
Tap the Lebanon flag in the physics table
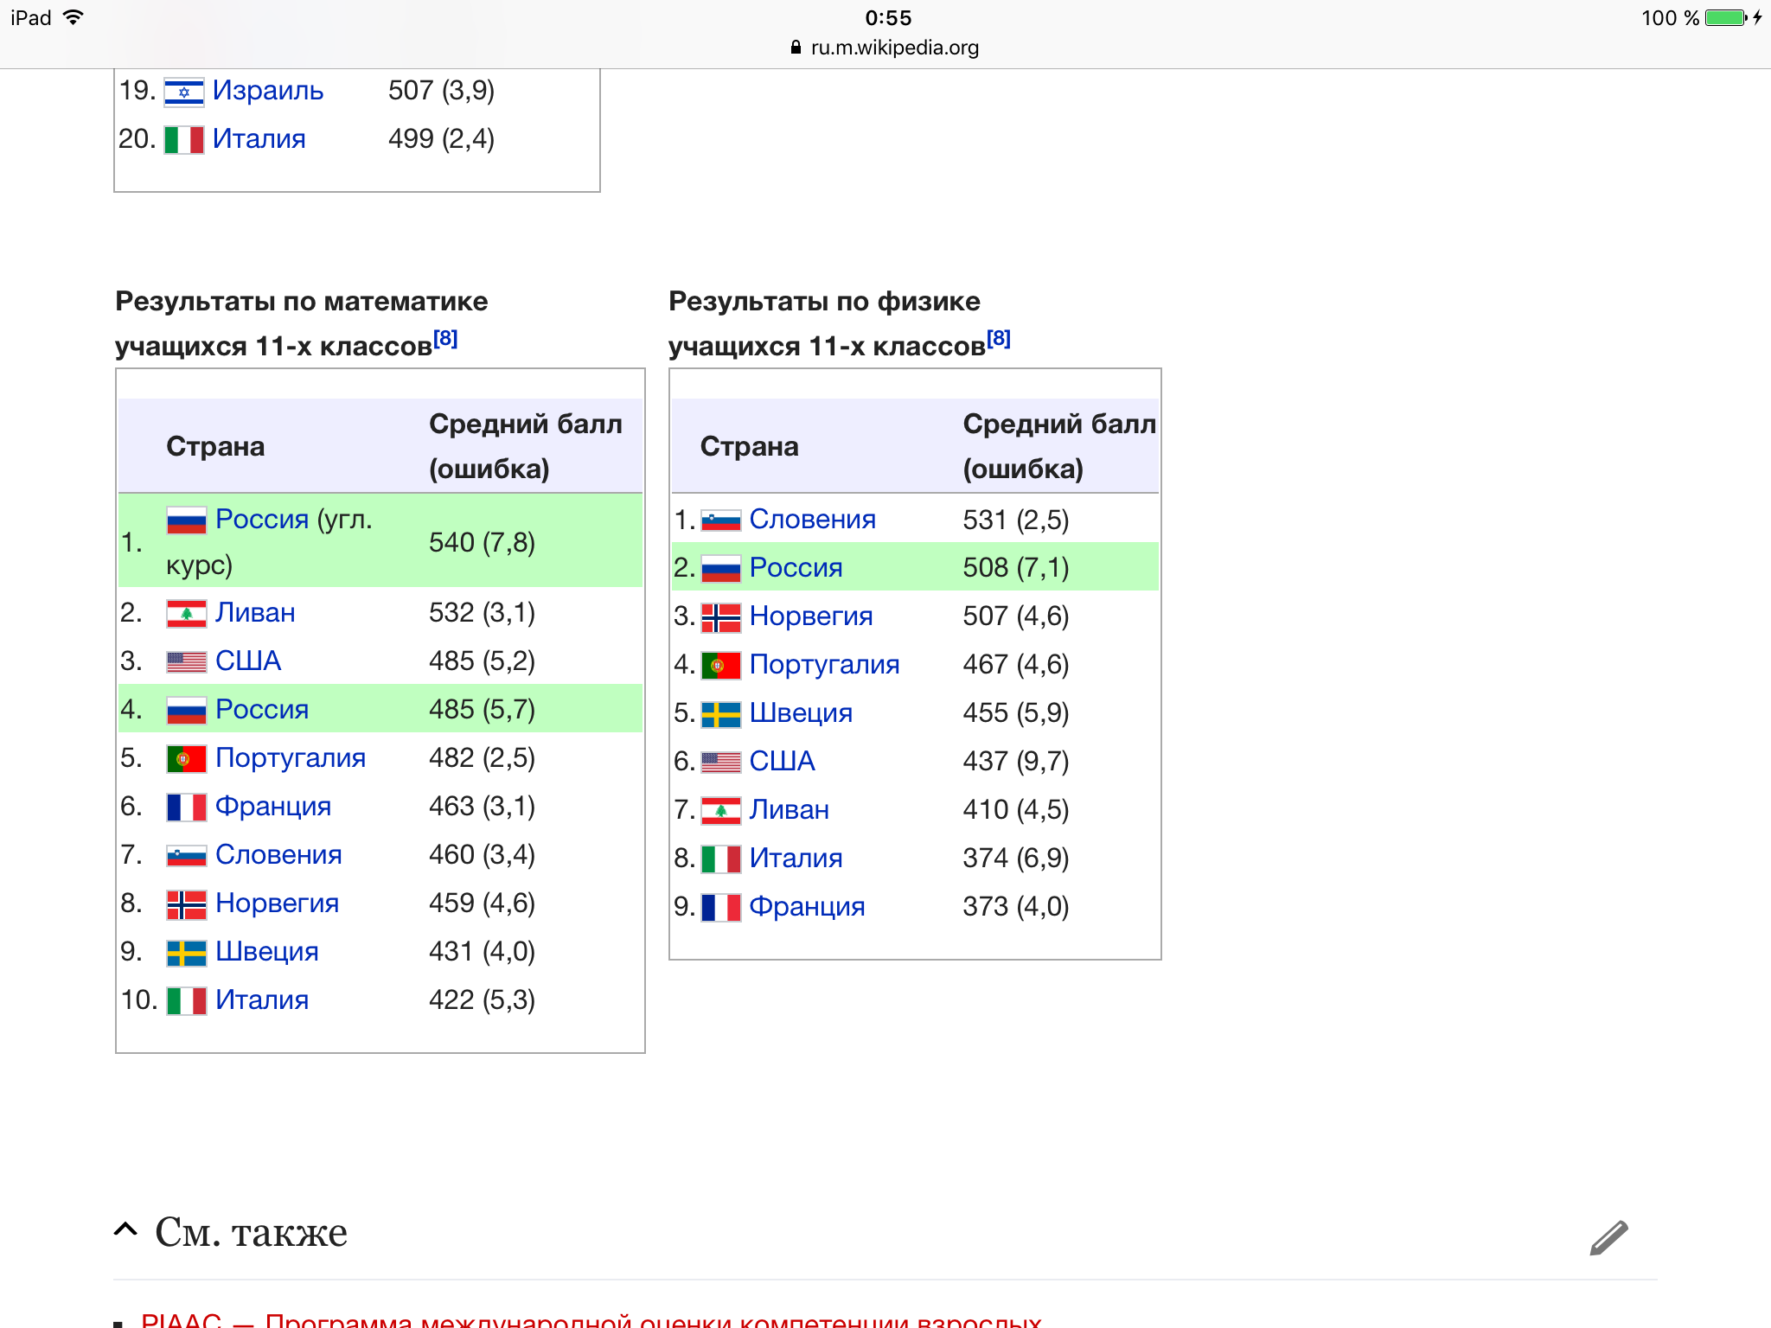tap(721, 811)
